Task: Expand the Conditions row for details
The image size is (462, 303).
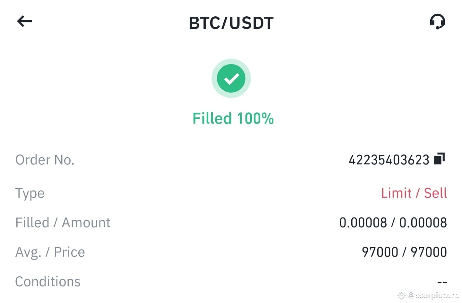Action: click(x=48, y=281)
